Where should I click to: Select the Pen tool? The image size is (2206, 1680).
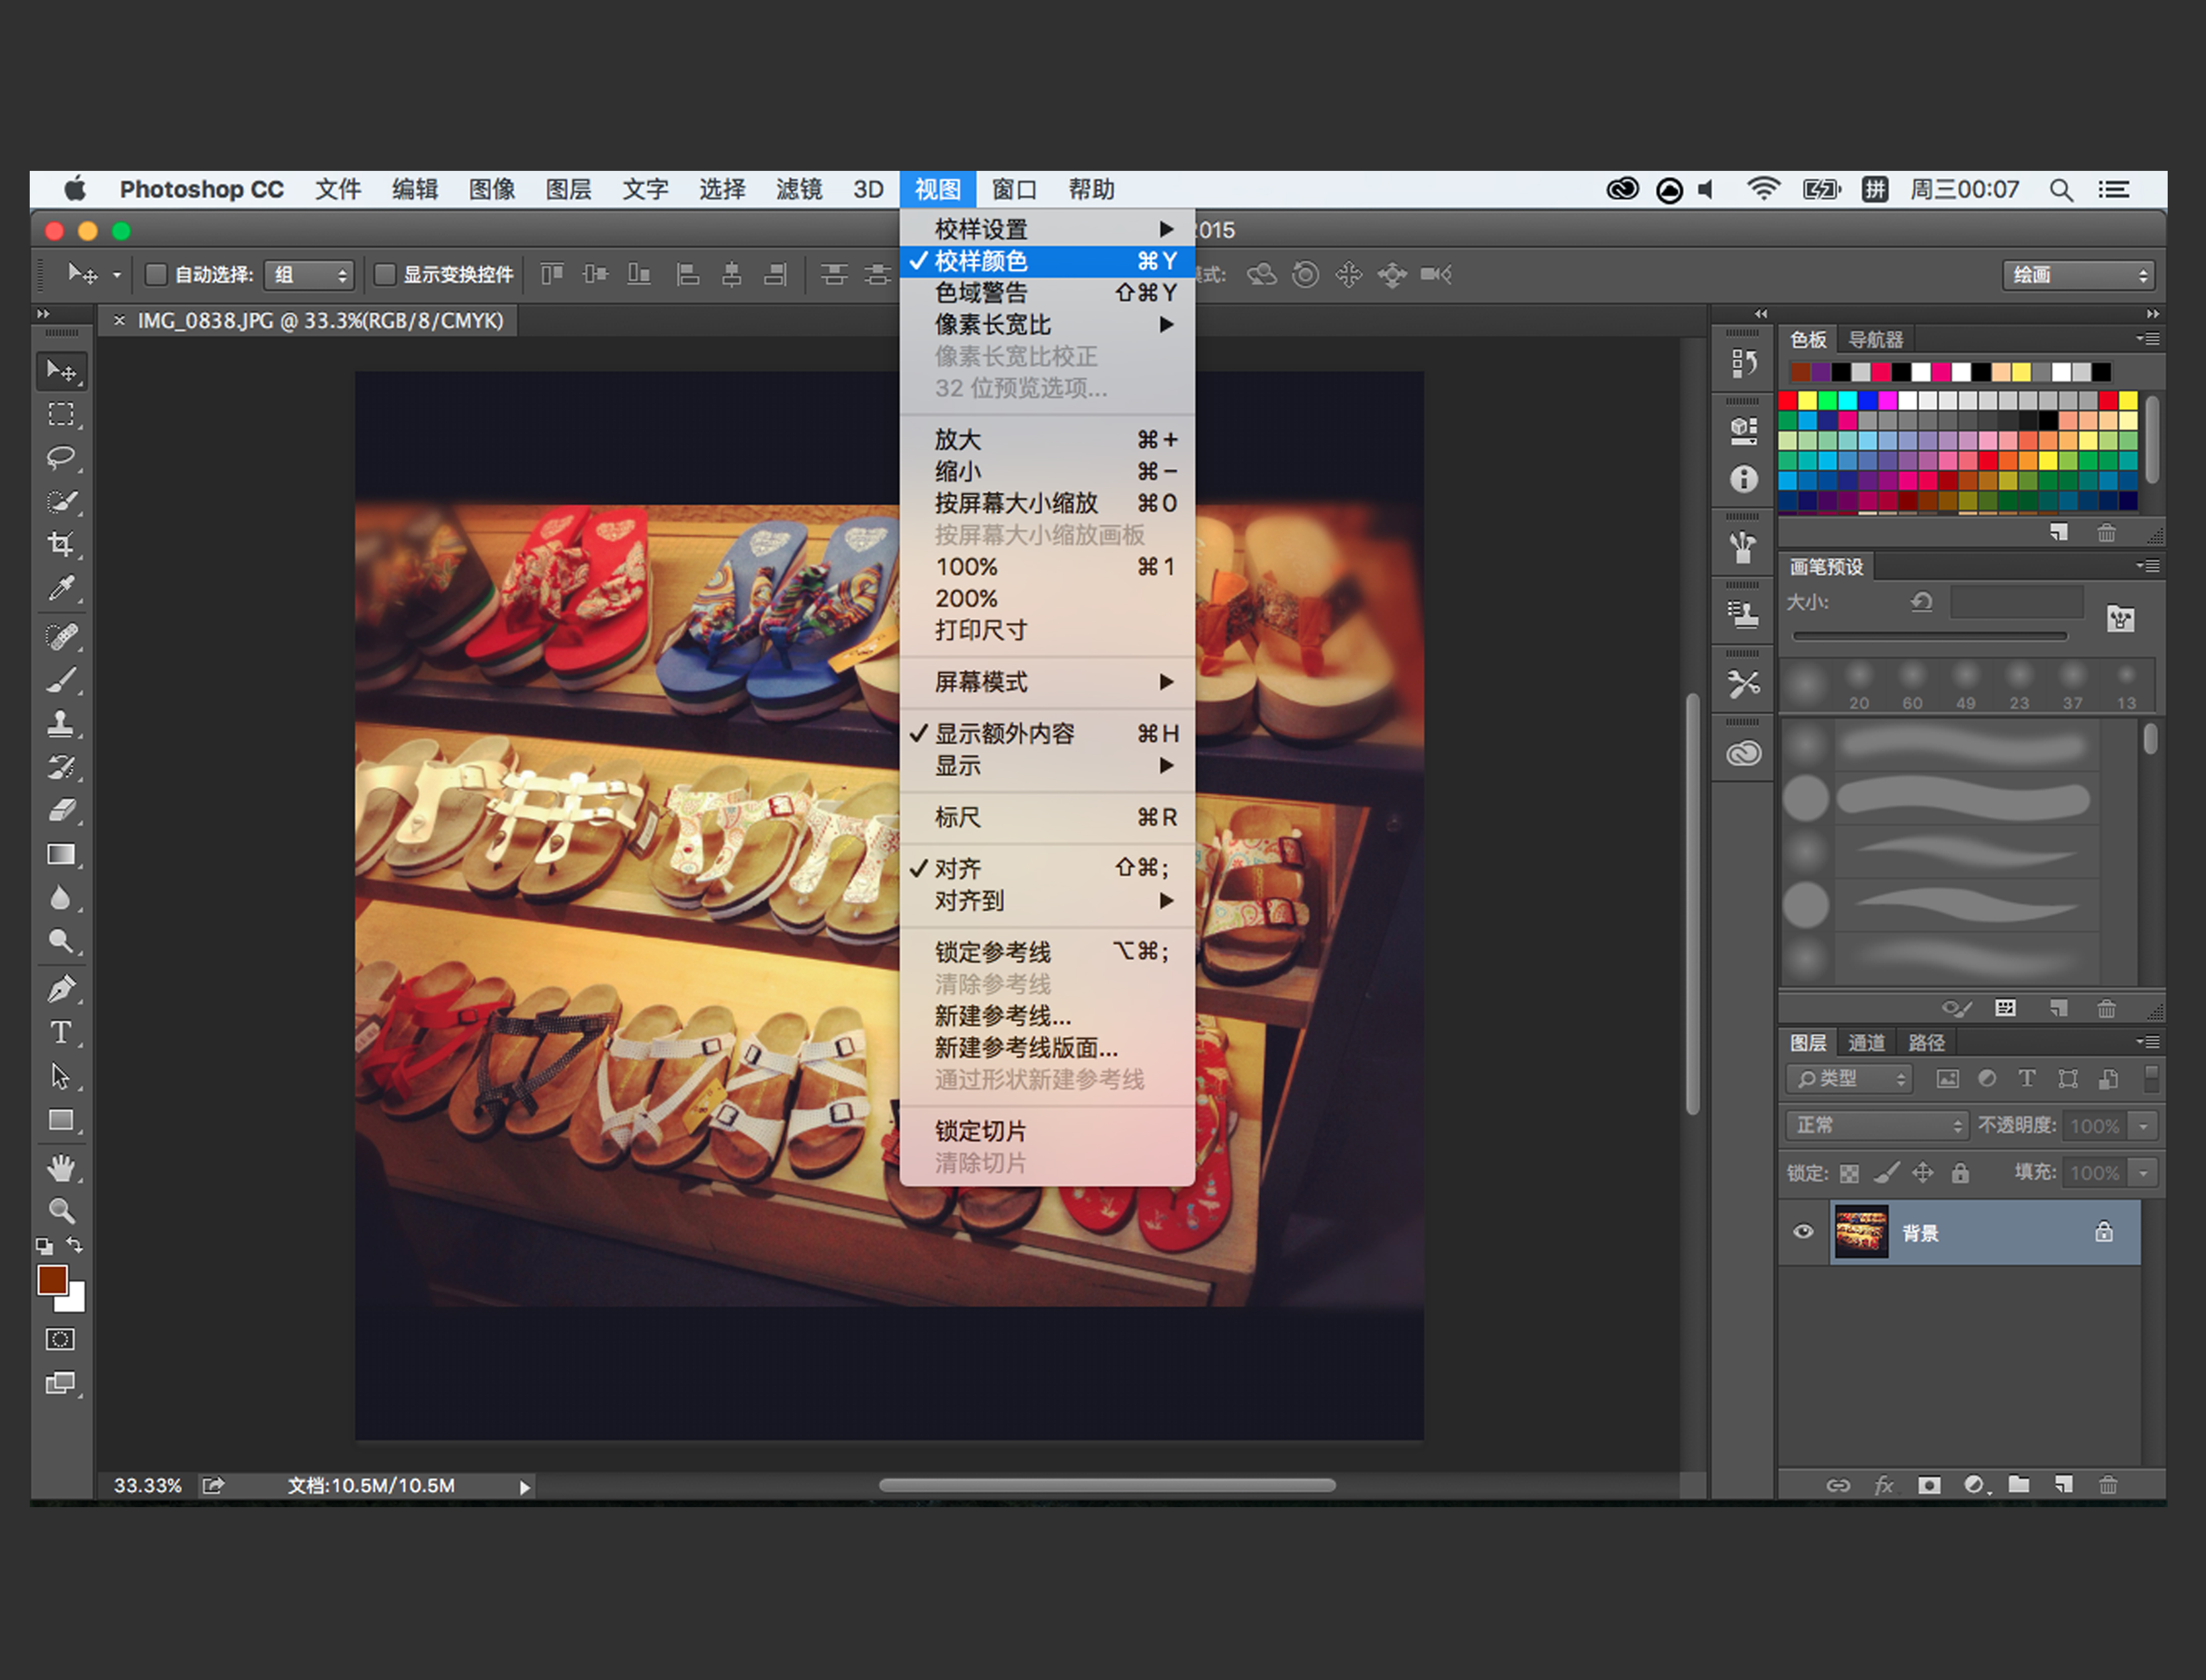click(61, 989)
